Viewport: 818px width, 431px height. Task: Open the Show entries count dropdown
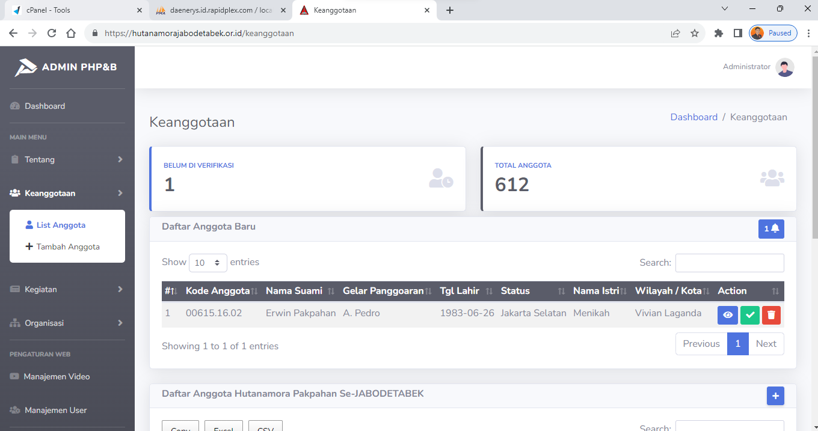(208, 263)
